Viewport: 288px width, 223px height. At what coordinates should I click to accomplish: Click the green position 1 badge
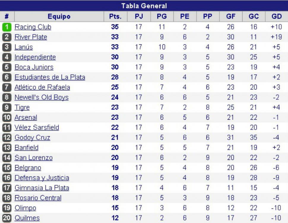pyautogui.click(x=7, y=27)
